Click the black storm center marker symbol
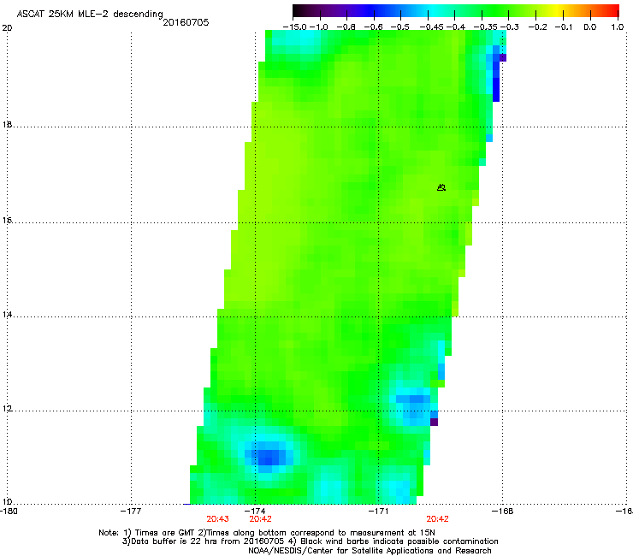The width and height of the screenshot is (633, 556). click(441, 187)
